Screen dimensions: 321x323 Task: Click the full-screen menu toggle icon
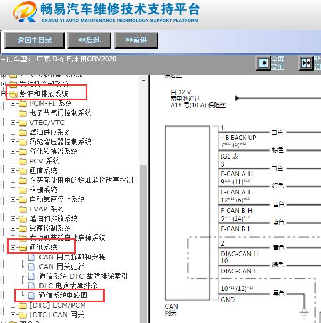click(x=263, y=63)
